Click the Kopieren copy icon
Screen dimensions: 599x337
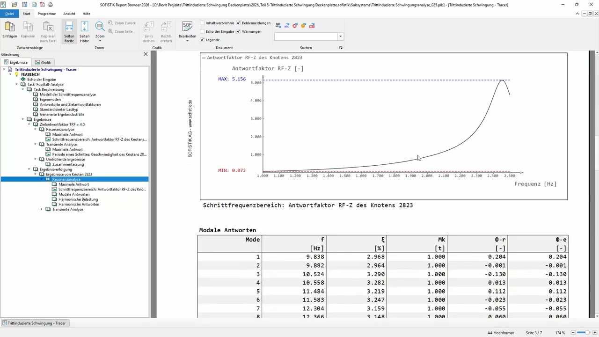tap(28, 26)
